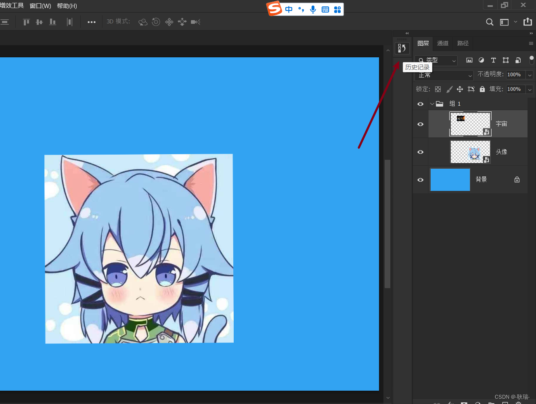
Task: Select the 背景 layer blue thumbnail
Action: [x=450, y=180]
